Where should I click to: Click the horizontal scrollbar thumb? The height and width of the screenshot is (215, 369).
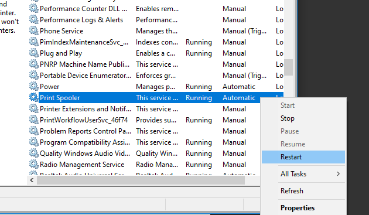tap(141, 180)
